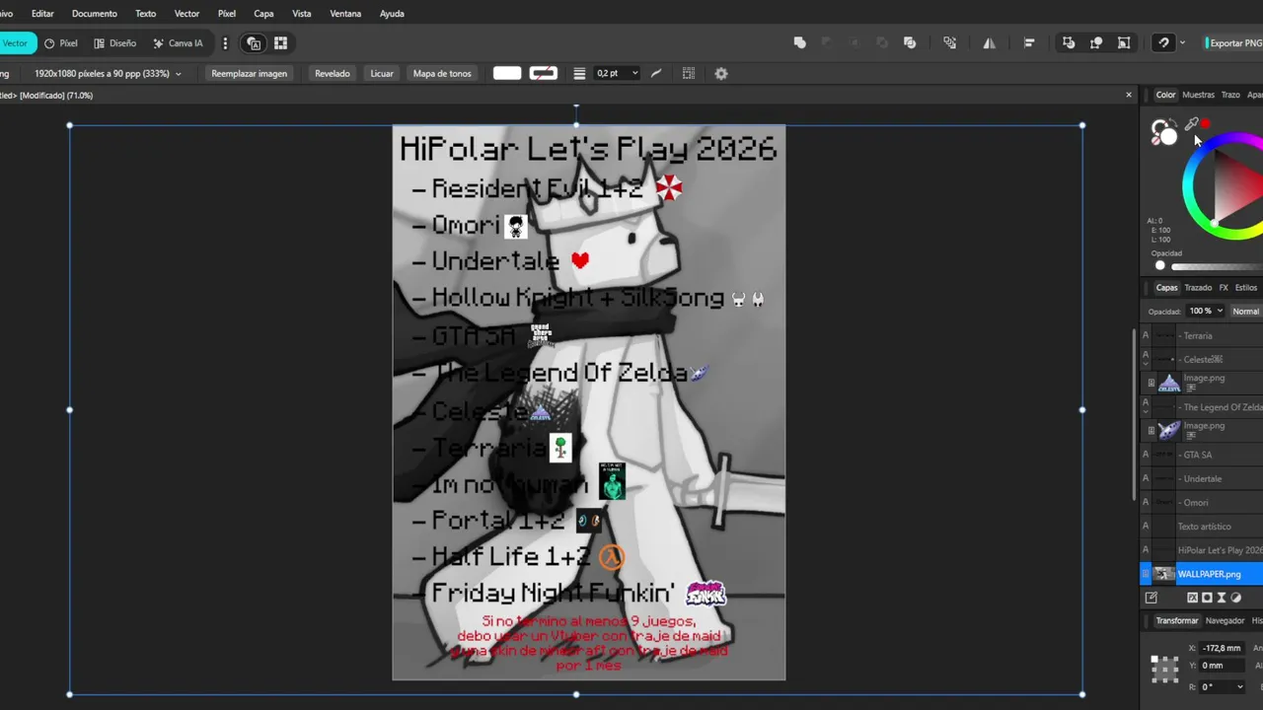Click the Subtract boolean operation icon

tap(827, 43)
